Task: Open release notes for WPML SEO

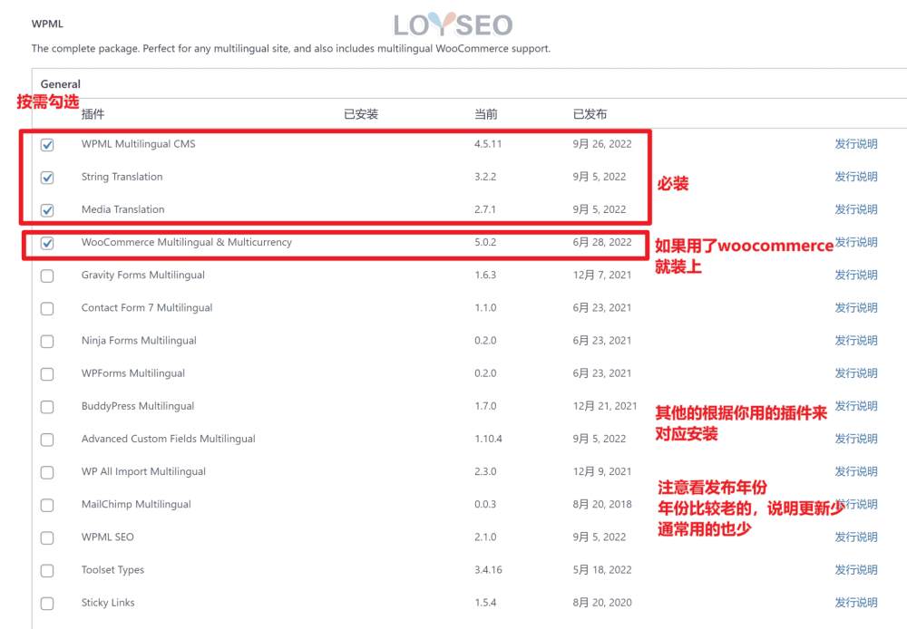Action: point(856,537)
